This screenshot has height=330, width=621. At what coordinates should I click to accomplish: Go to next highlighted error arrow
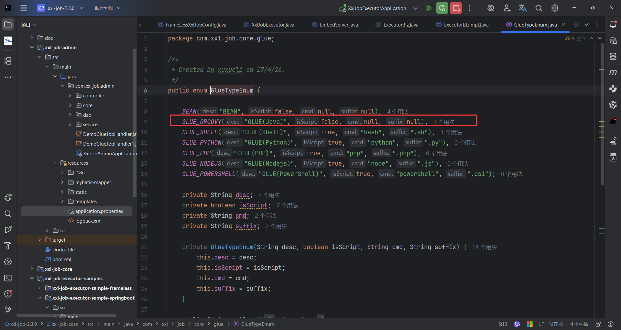pyautogui.click(x=600, y=38)
